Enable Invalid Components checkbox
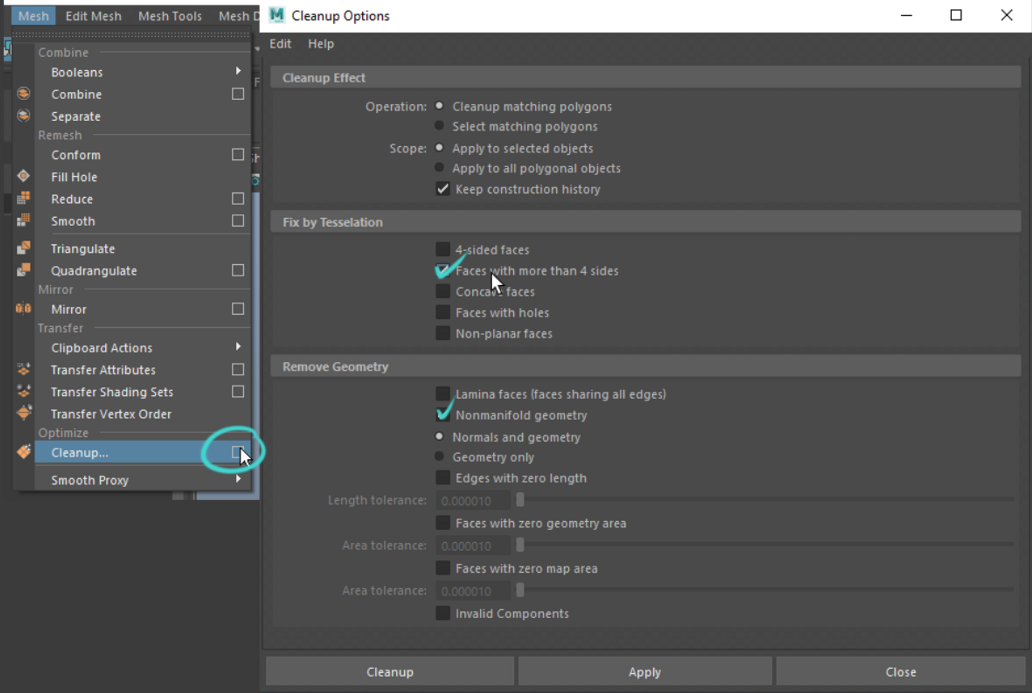The width and height of the screenshot is (1032, 693). pos(443,613)
